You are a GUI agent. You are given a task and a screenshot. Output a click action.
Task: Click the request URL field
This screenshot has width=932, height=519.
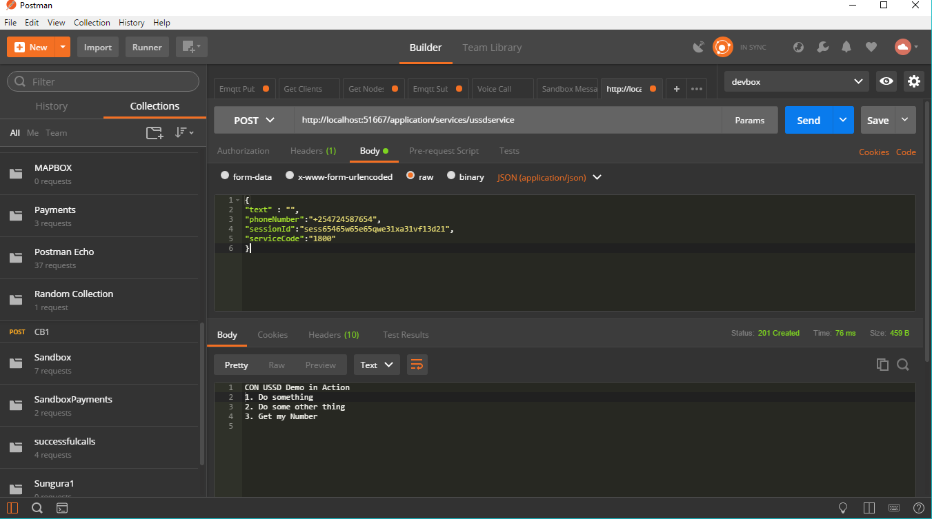[508, 120]
